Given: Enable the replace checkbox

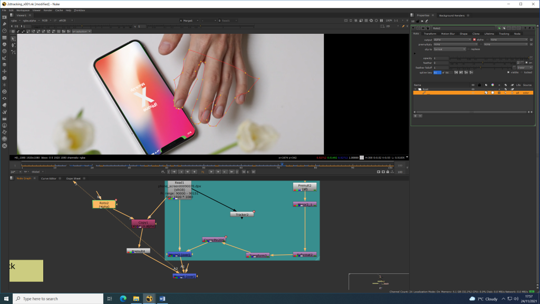Looking at the screenshot, I should click(x=468, y=49).
